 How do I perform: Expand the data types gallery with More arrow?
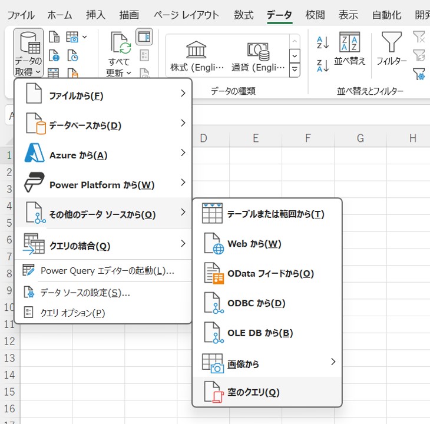[x=295, y=69]
